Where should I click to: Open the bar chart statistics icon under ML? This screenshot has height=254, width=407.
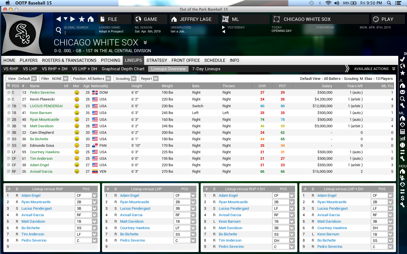pos(402,138)
